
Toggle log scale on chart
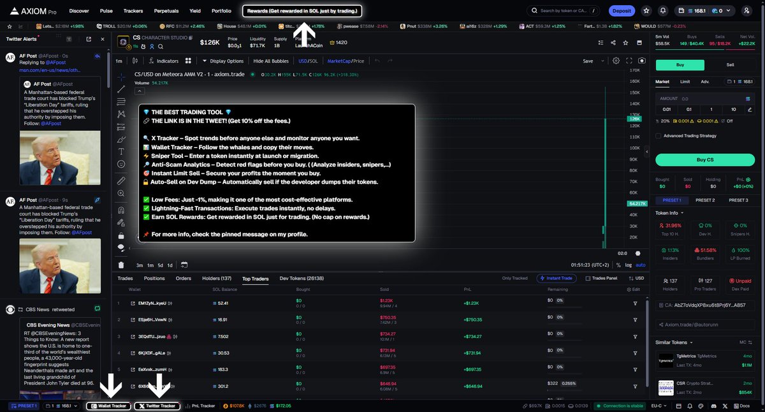click(x=629, y=265)
